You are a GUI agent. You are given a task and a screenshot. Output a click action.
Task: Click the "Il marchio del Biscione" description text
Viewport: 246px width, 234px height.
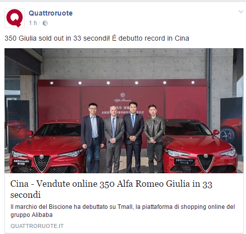(122, 211)
